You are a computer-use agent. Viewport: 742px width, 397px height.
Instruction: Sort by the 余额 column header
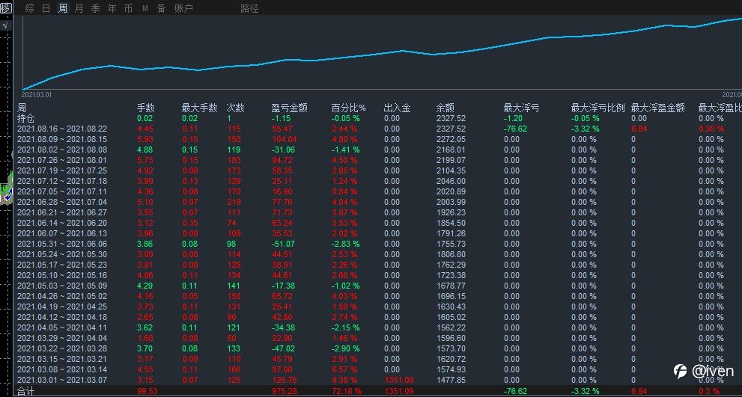(x=445, y=108)
